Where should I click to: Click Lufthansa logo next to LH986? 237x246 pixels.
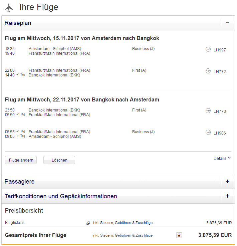[x=208, y=133]
